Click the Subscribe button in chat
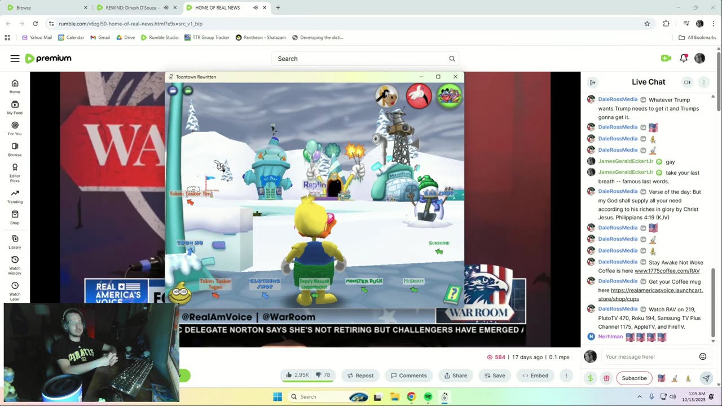This screenshot has height=406, width=722. click(634, 378)
